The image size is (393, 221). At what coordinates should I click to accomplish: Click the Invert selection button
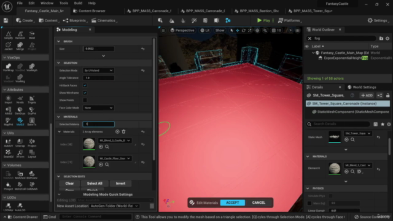click(x=120, y=184)
